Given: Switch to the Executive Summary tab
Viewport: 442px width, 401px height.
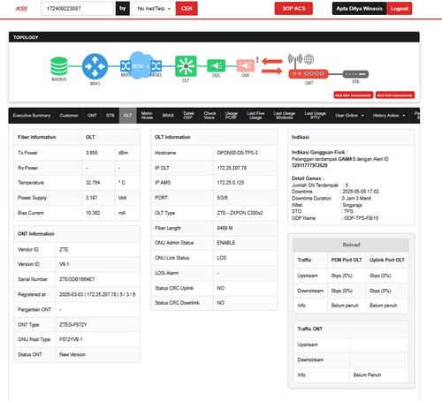Looking at the screenshot, I should pos(32,116).
